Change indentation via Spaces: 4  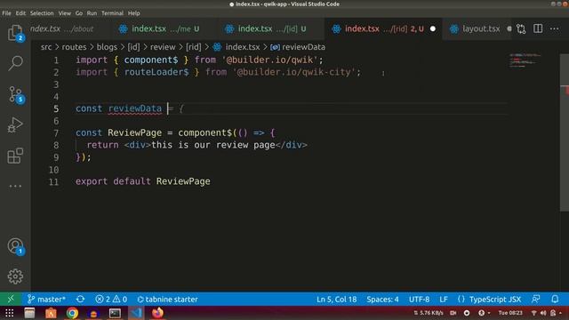(x=382, y=300)
